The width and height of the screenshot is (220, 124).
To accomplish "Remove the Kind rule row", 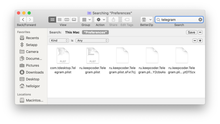I will click(x=195, y=40).
